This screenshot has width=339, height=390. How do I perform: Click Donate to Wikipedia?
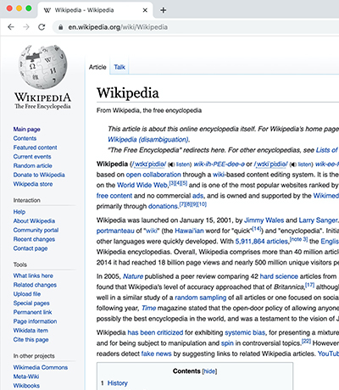click(39, 175)
